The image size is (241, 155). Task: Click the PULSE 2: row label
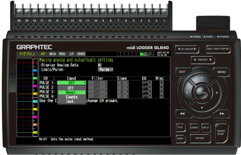(x=47, y=87)
